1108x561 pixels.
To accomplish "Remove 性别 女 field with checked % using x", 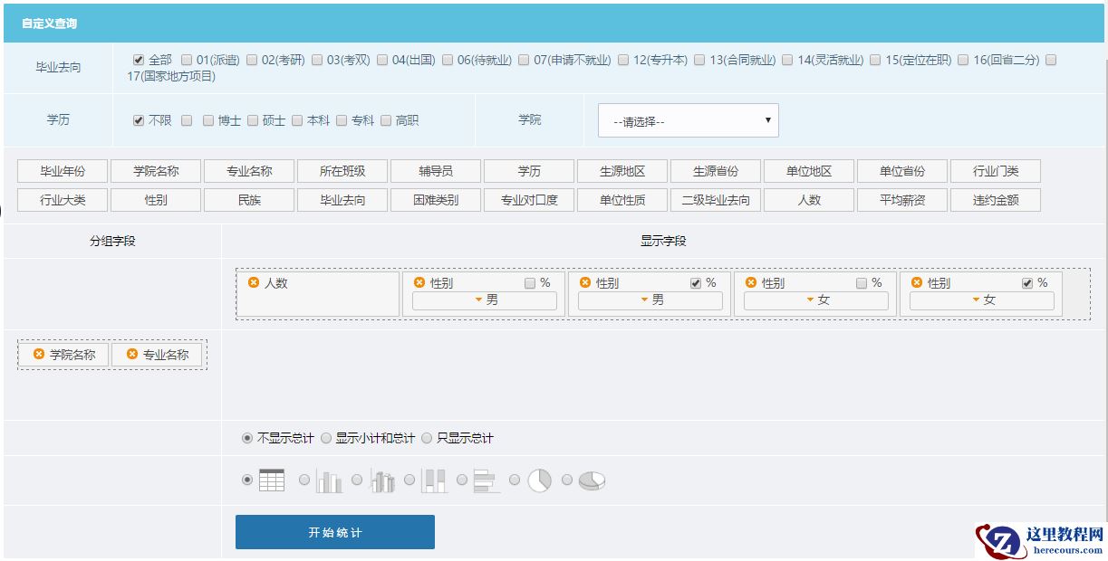I will click(x=917, y=282).
